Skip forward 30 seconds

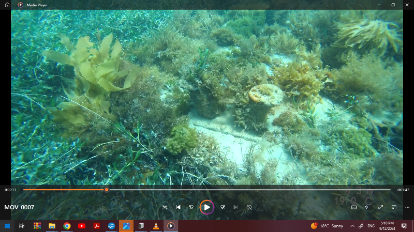tap(222, 207)
